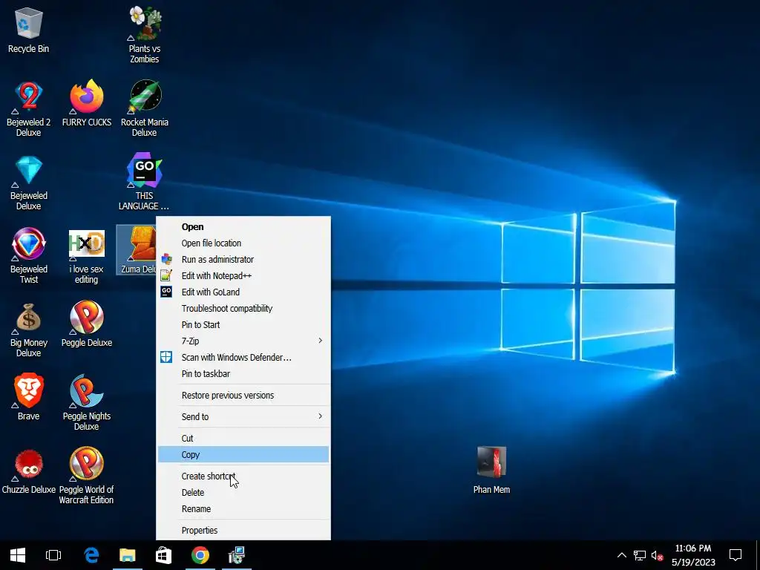Select the Zuma Deluxe desktop icon

tap(137, 250)
